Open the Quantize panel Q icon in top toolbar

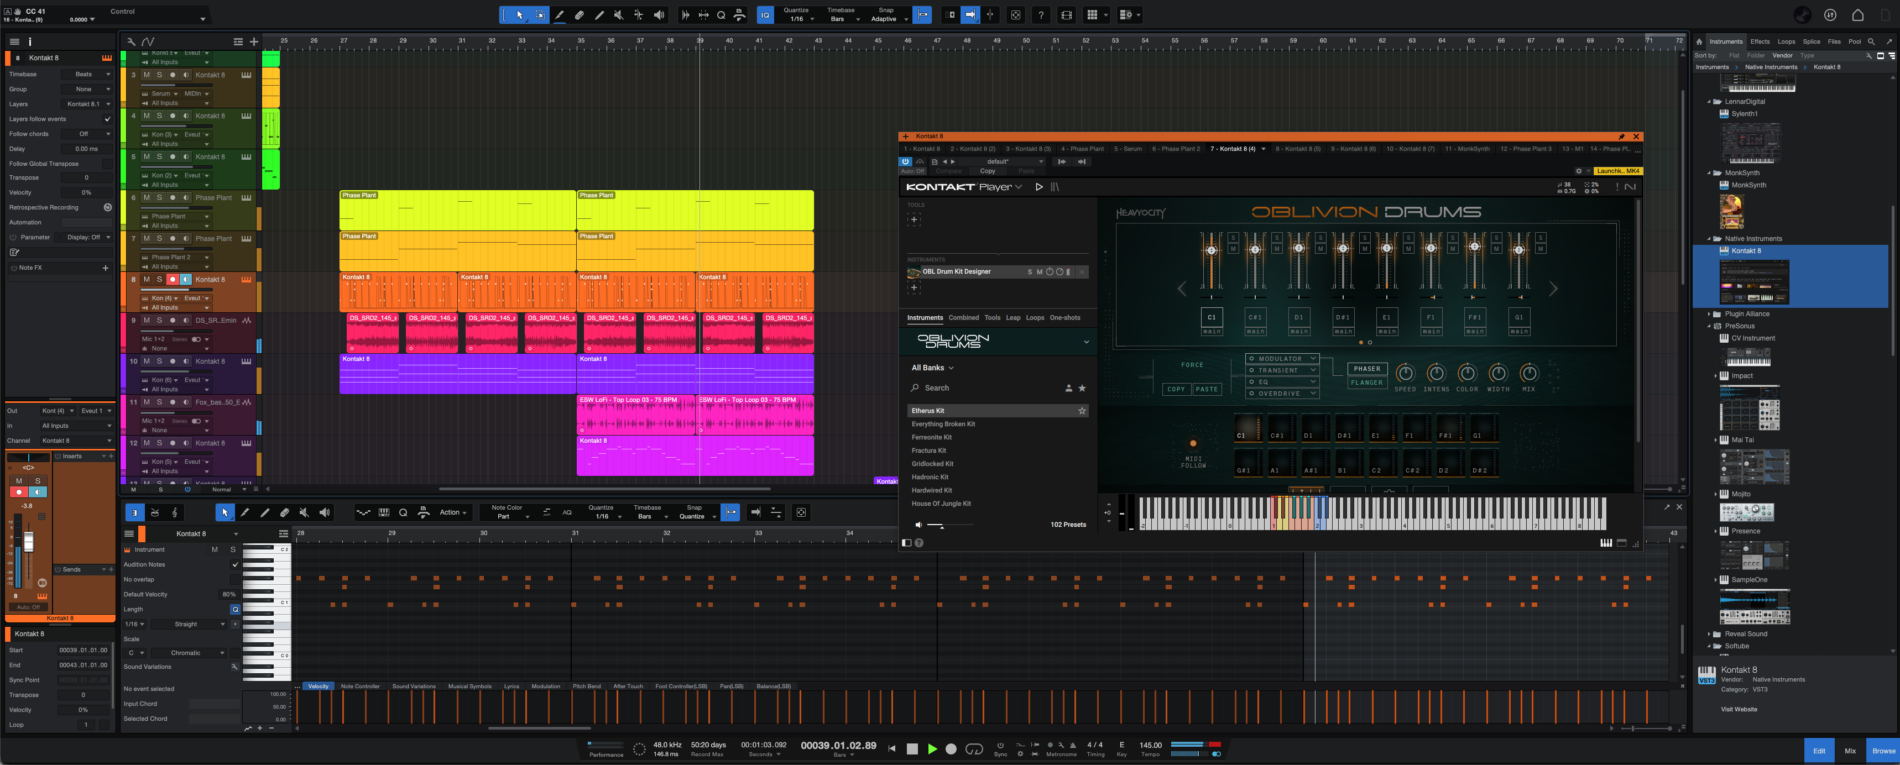(721, 15)
